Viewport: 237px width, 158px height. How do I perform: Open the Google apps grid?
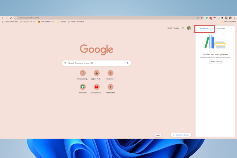pyautogui.click(x=183, y=28)
